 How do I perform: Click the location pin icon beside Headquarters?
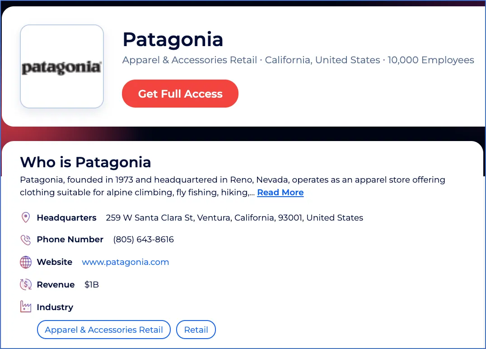point(26,217)
